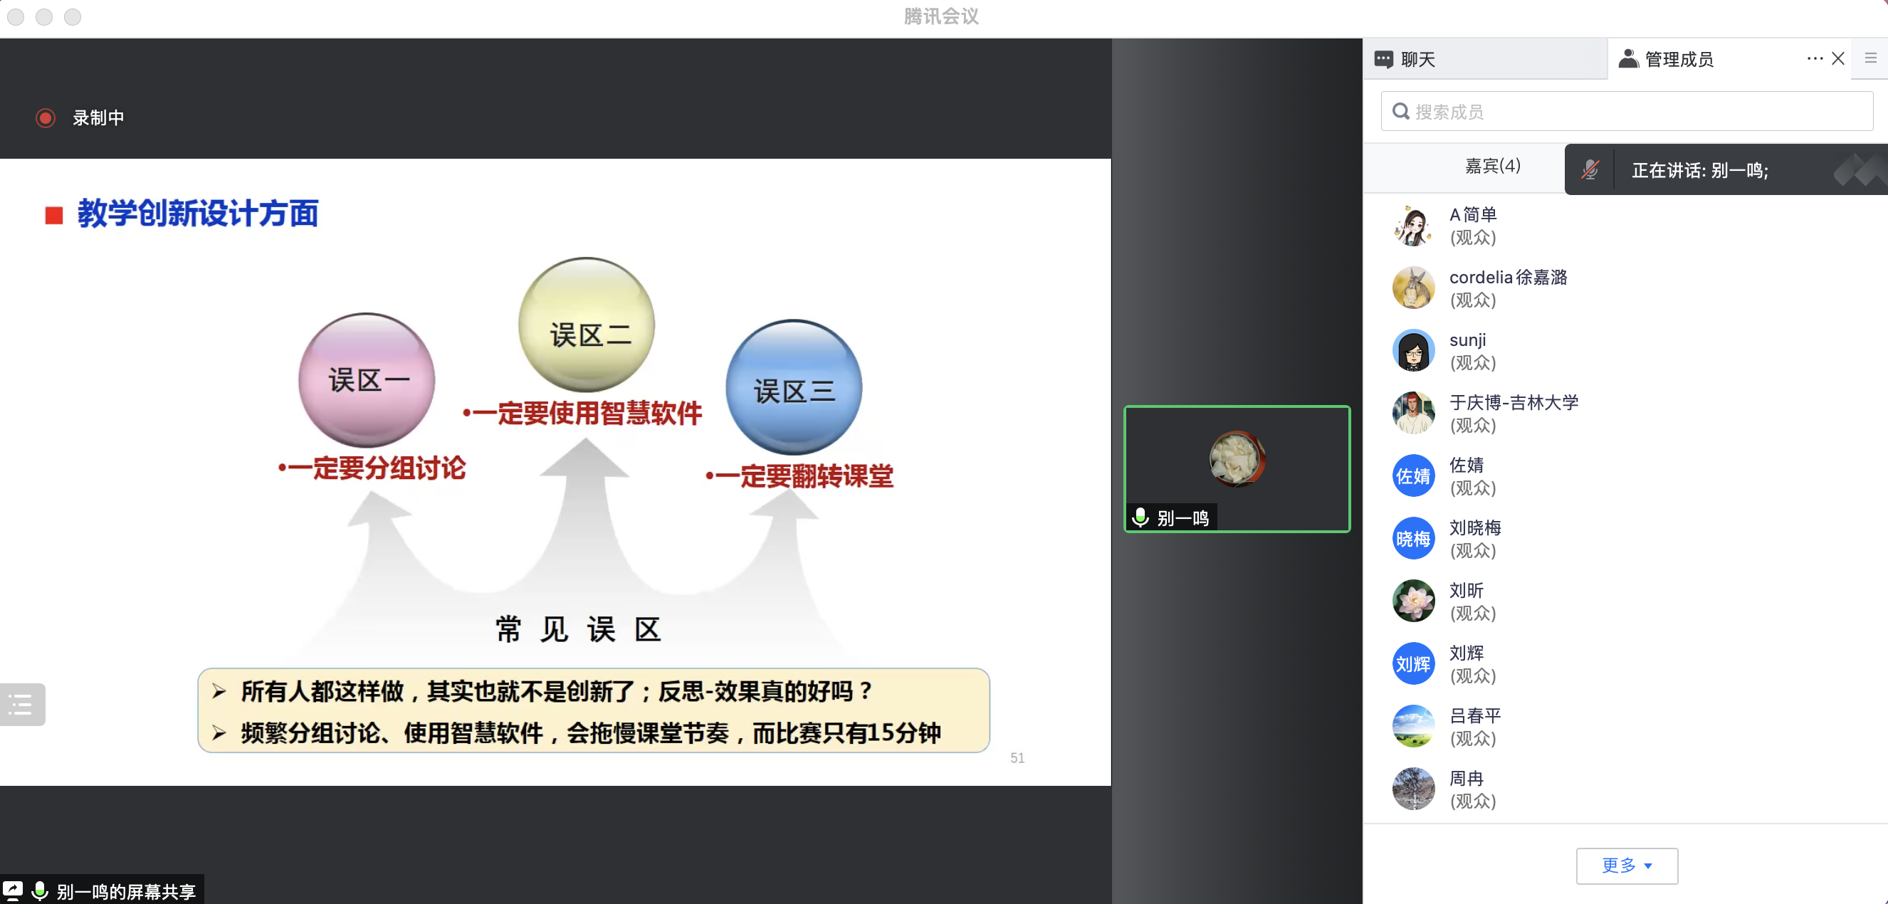Image resolution: width=1888 pixels, height=904 pixels.
Task: Click the 常见误区 label on slide
Action: point(579,629)
